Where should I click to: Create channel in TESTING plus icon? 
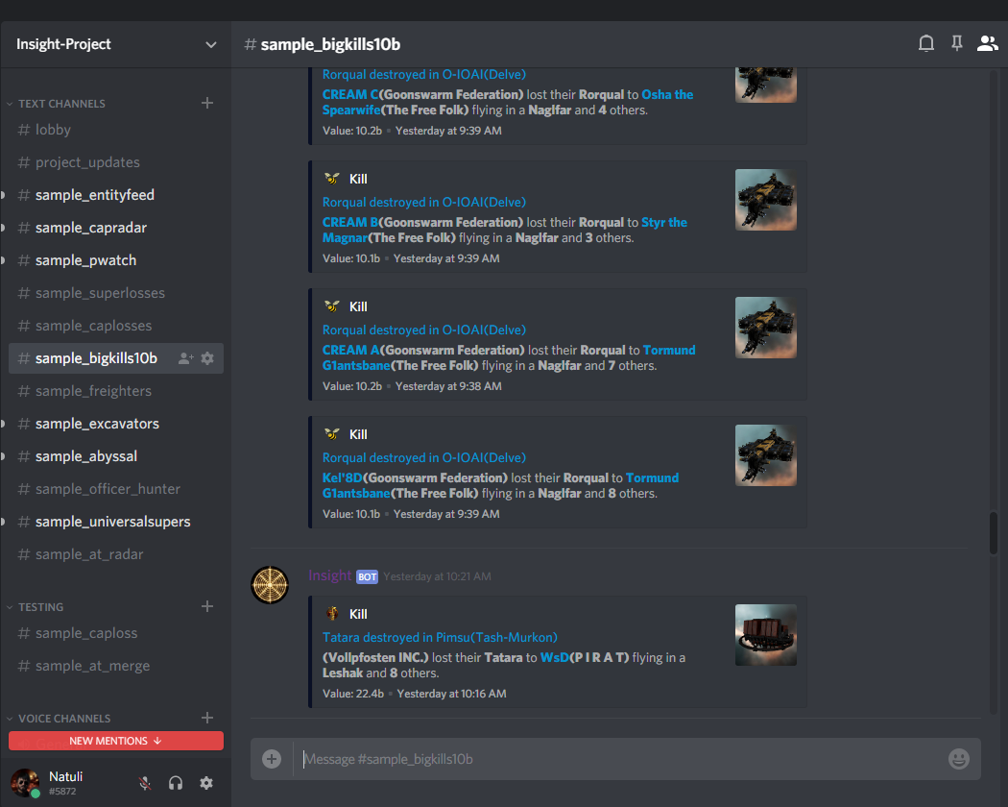coord(207,606)
